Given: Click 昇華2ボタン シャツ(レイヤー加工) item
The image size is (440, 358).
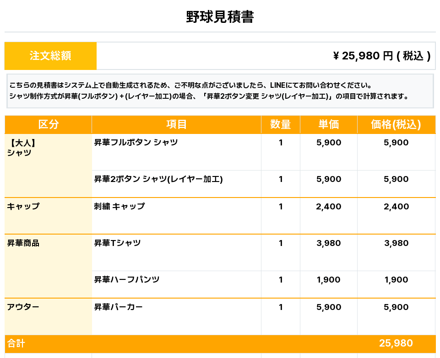Looking at the screenshot, I should pyautogui.click(x=158, y=179).
